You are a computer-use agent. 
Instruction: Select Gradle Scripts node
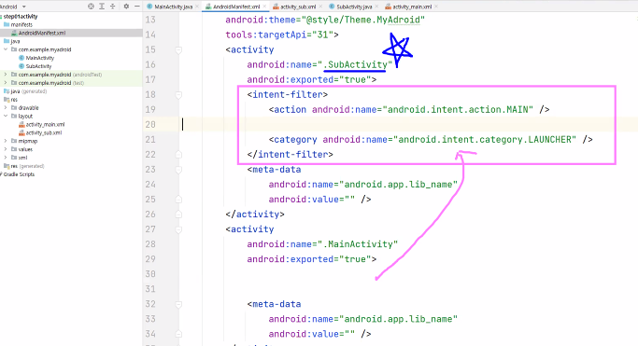(x=19, y=174)
